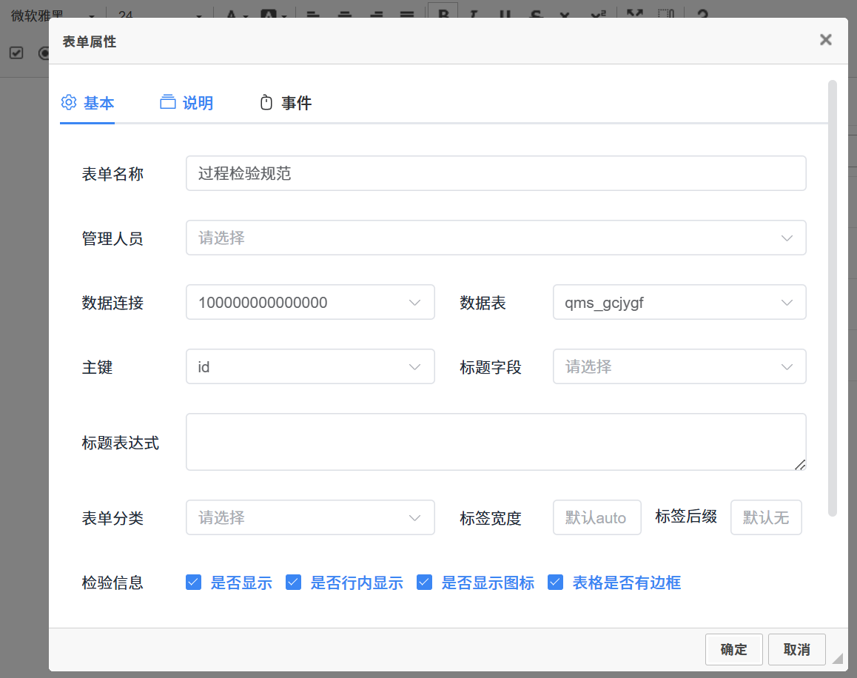Switch to the 事件 tab

[x=286, y=103]
